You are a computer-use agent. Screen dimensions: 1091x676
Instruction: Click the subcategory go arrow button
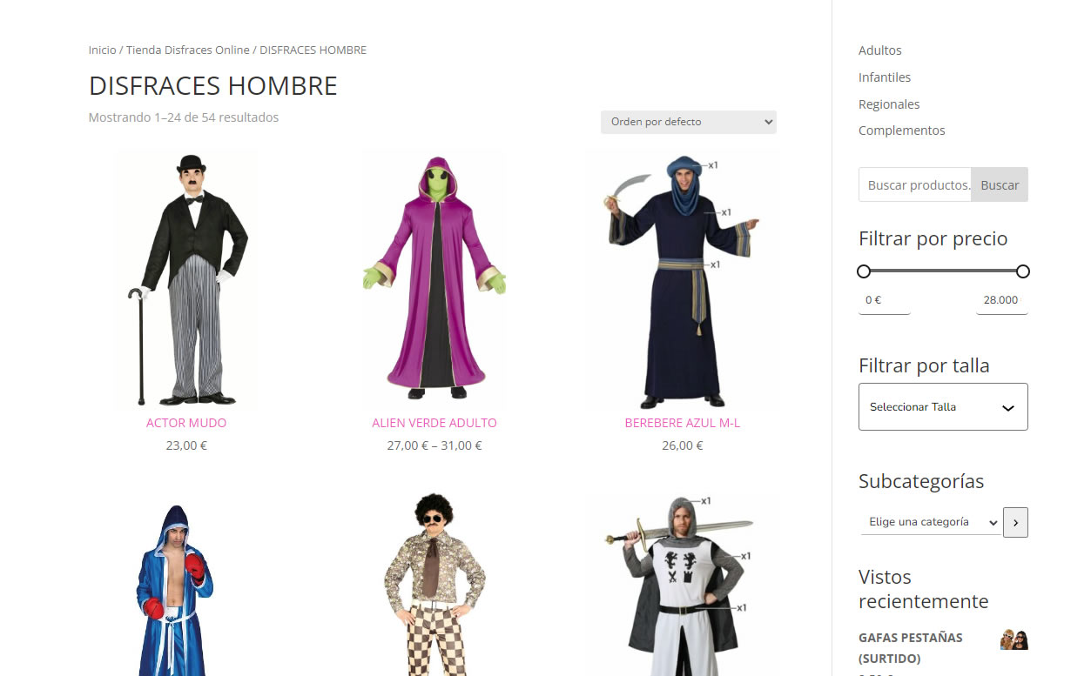(1015, 523)
